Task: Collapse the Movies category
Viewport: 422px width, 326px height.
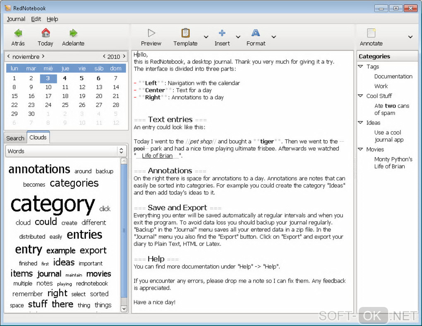Action: [x=361, y=149]
